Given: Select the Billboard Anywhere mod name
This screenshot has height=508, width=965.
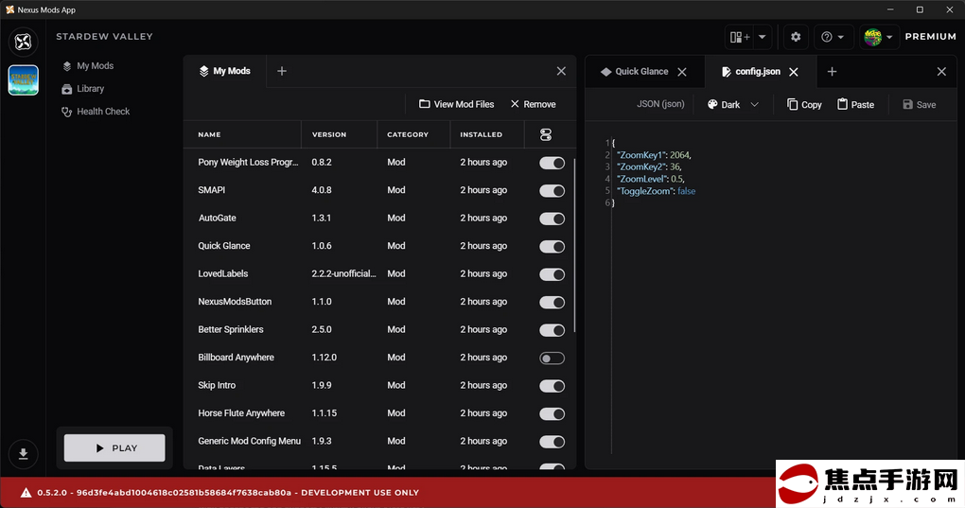Looking at the screenshot, I should (236, 358).
